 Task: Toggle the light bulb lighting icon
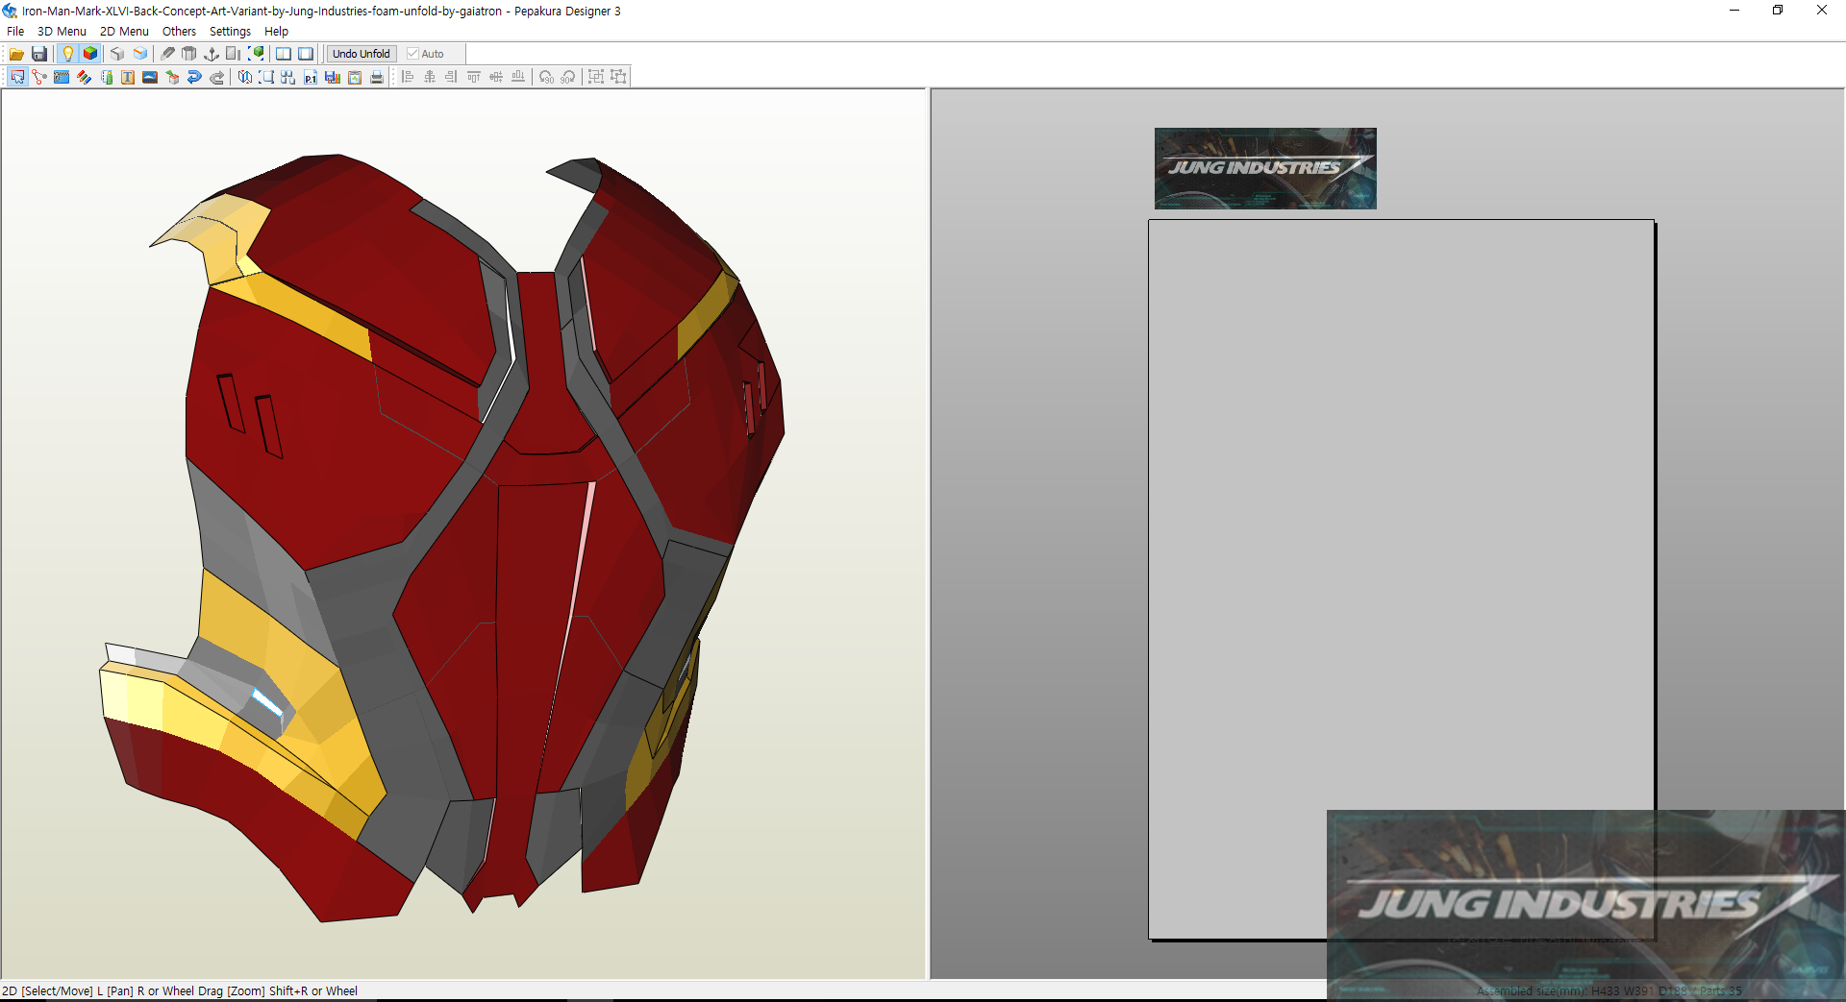point(67,54)
